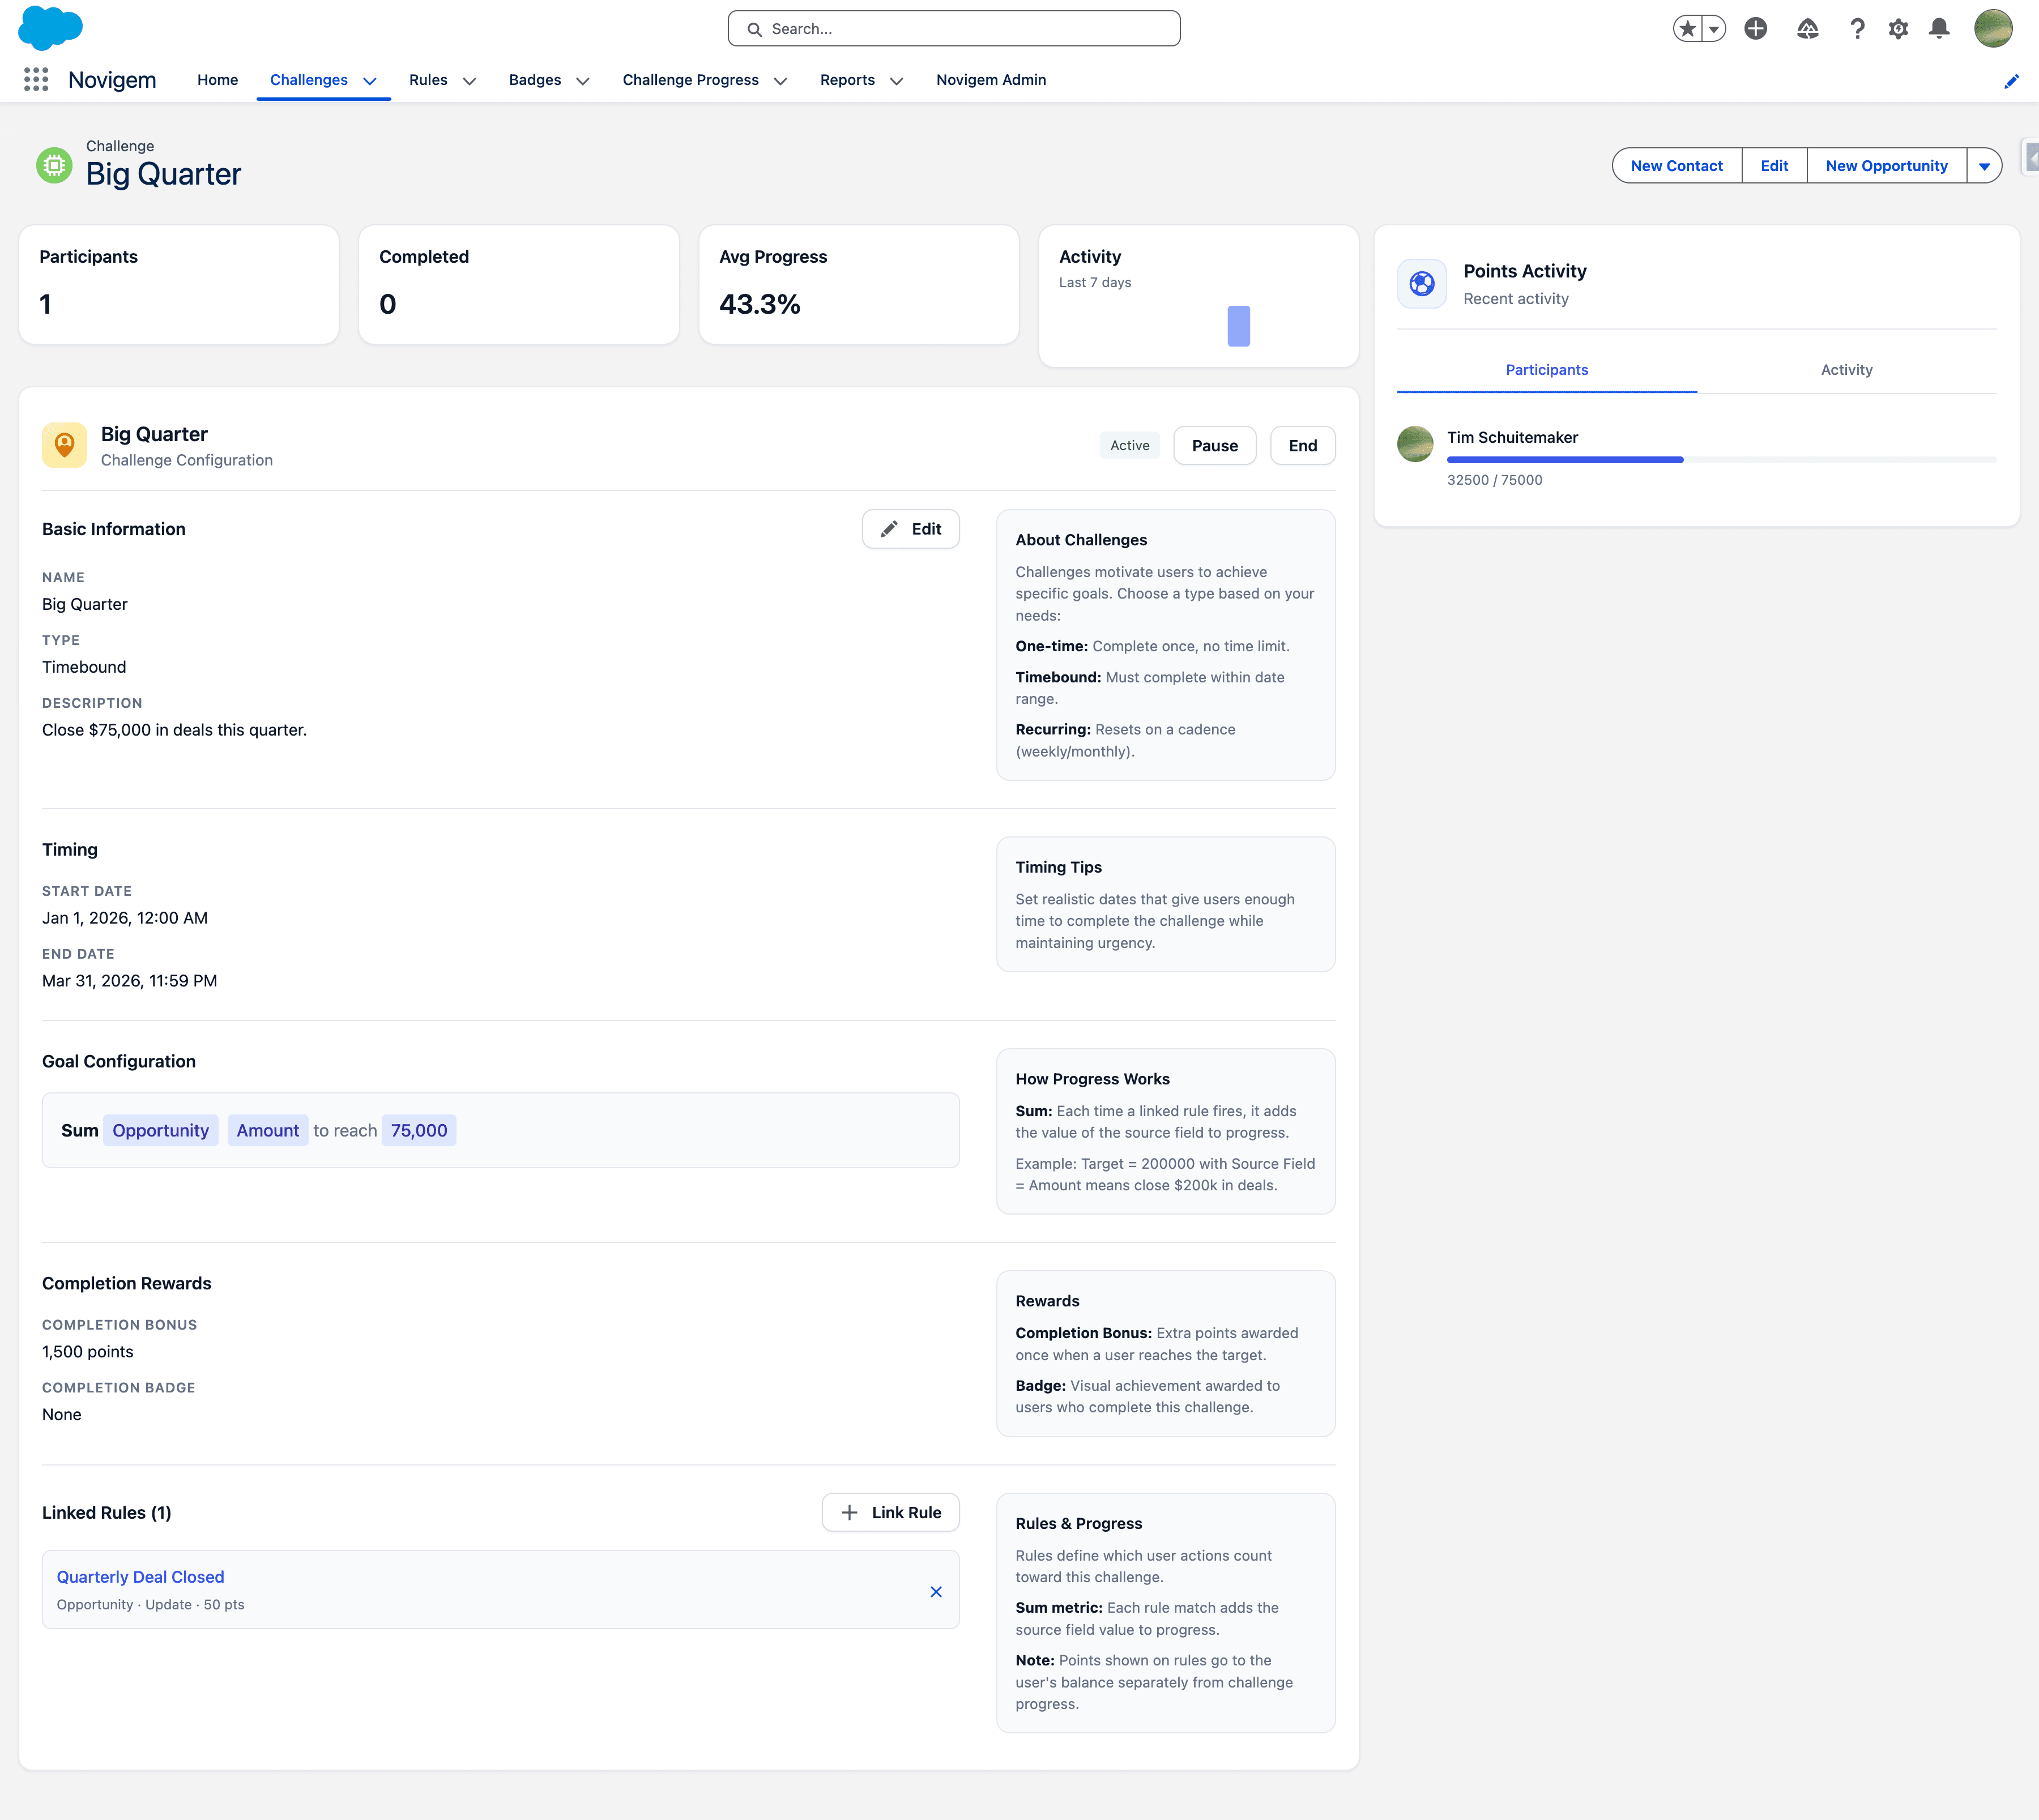The width and height of the screenshot is (2039, 1820).
Task: Click inside the Search field
Action: (x=952, y=28)
